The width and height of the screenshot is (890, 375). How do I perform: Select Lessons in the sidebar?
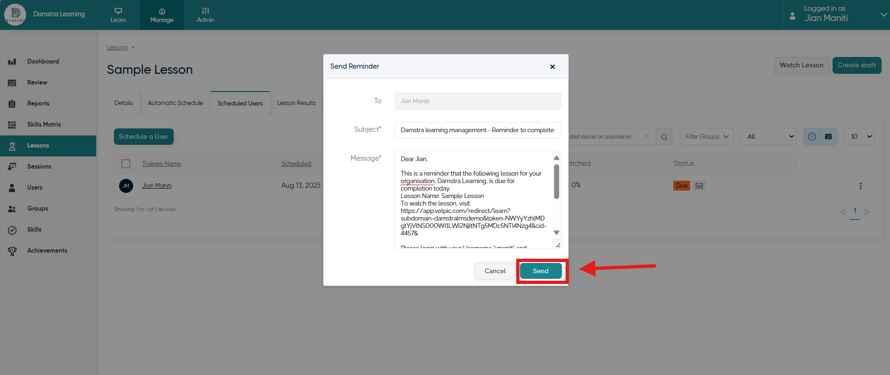click(48, 146)
